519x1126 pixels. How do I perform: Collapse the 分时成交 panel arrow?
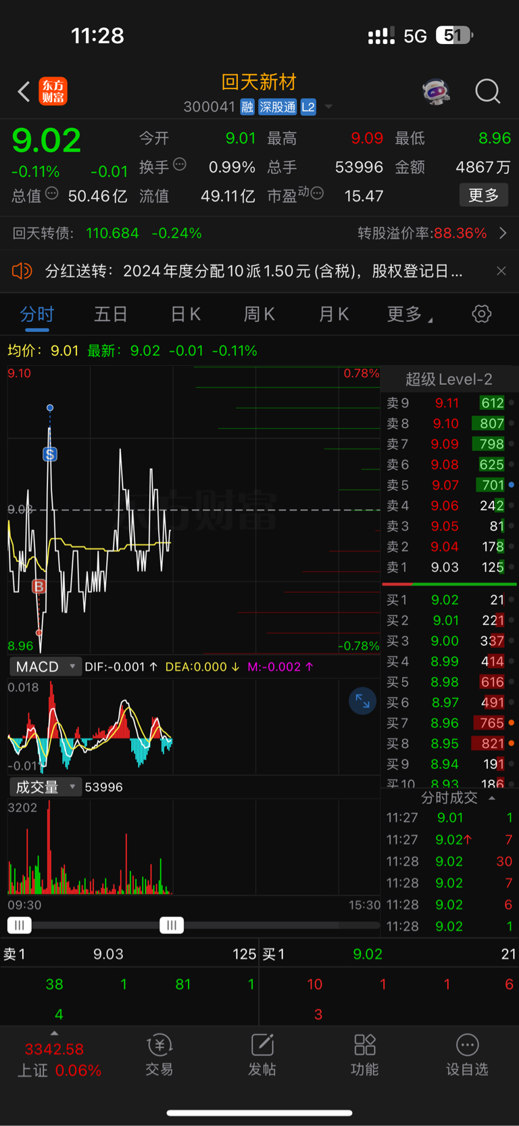492,798
